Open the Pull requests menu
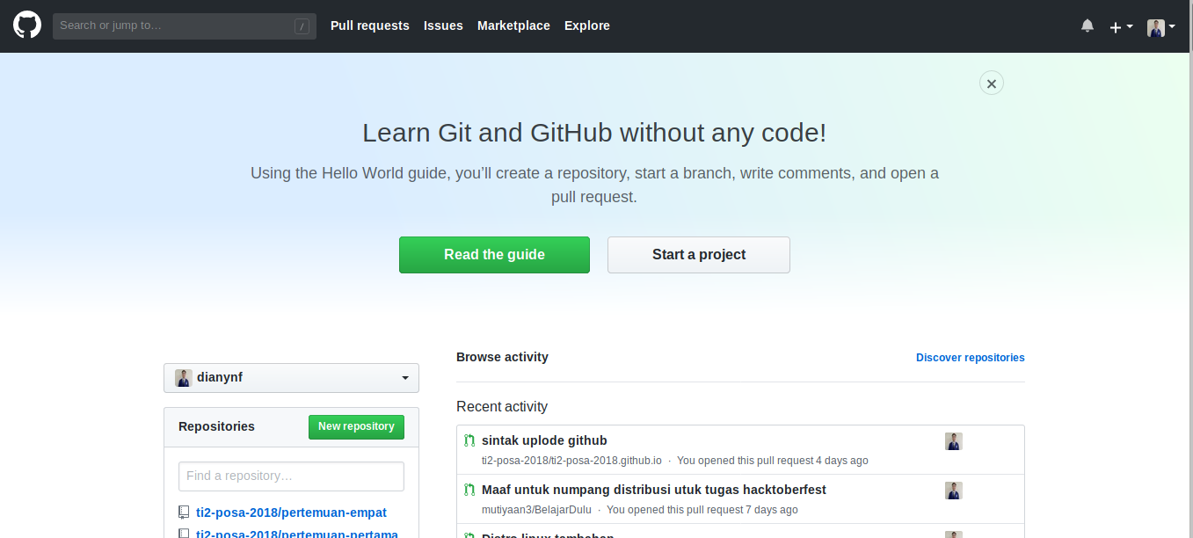 pyautogui.click(x=369, y=25)
